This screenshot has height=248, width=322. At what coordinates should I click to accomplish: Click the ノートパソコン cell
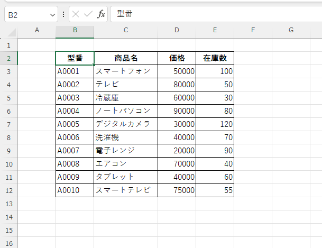[x=126, y=111]
